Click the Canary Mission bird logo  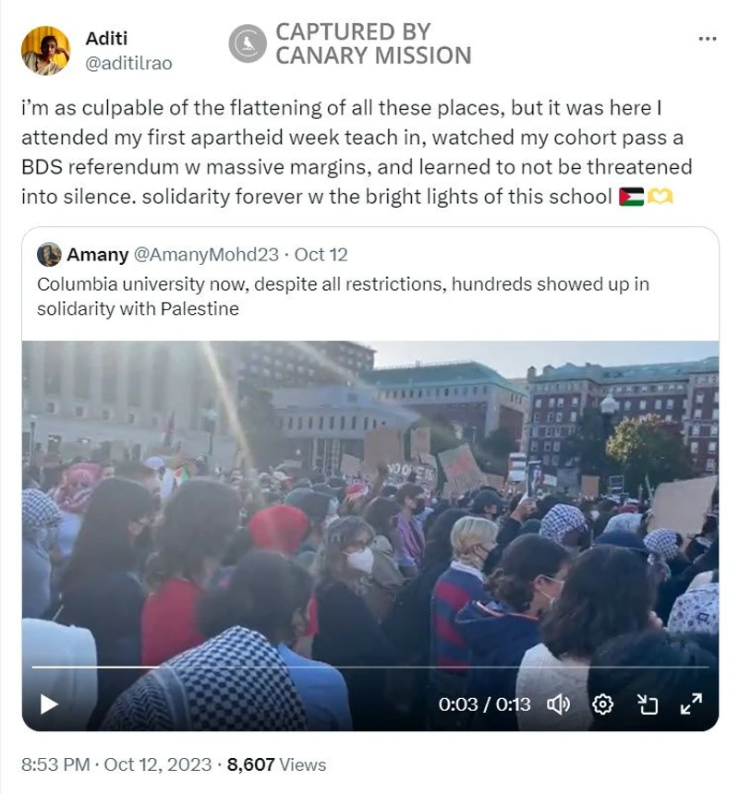[x=248, y=43]
